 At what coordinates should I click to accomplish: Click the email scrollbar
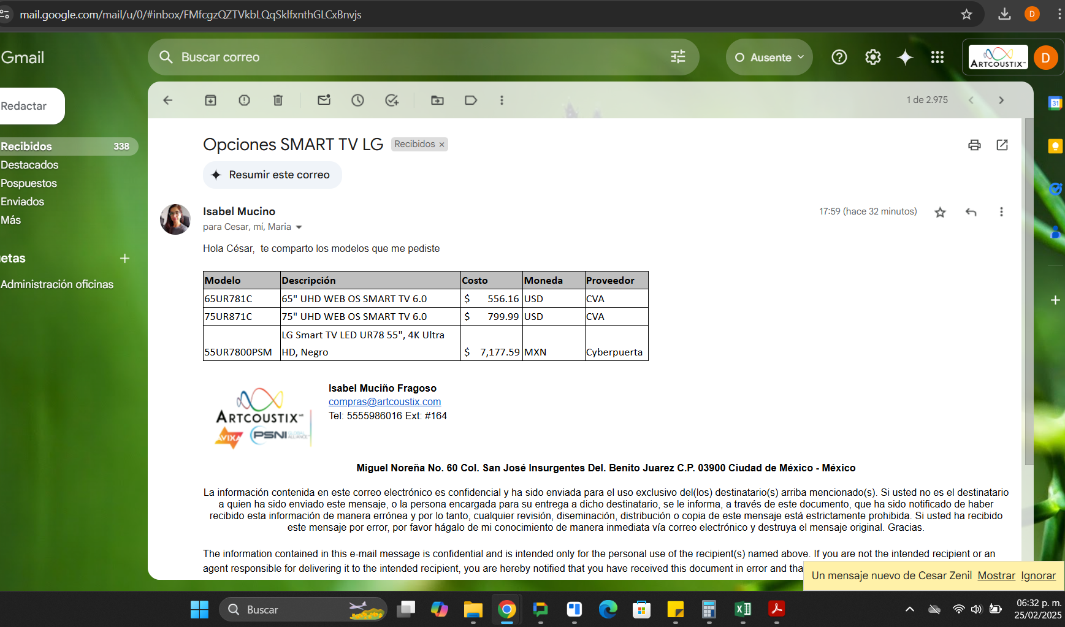coord(1029,291)
